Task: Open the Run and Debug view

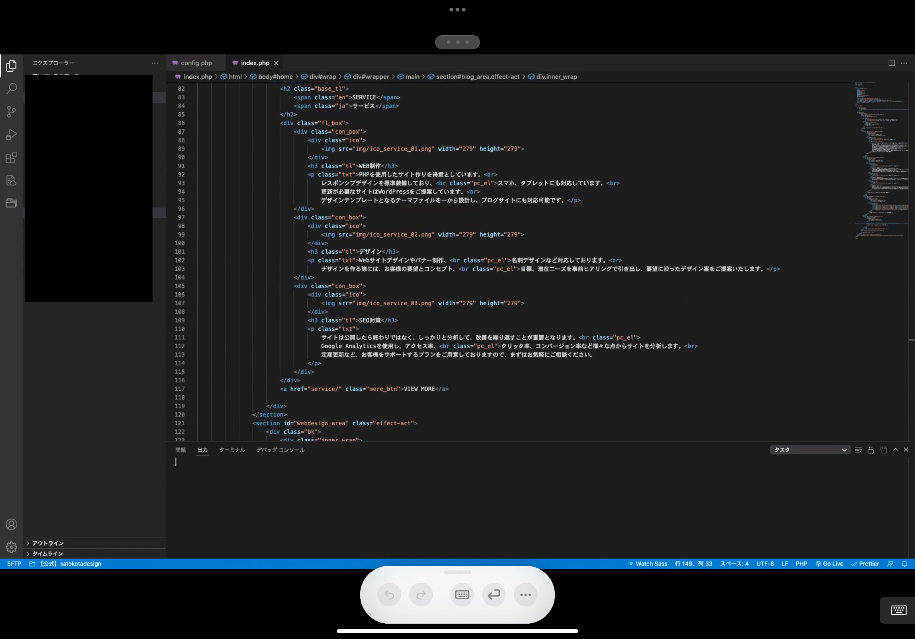Action: [11, 134]
